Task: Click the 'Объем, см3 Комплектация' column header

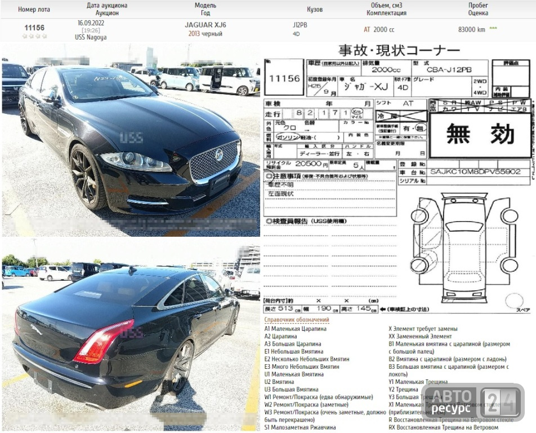Action: click(x=386, y=9)
